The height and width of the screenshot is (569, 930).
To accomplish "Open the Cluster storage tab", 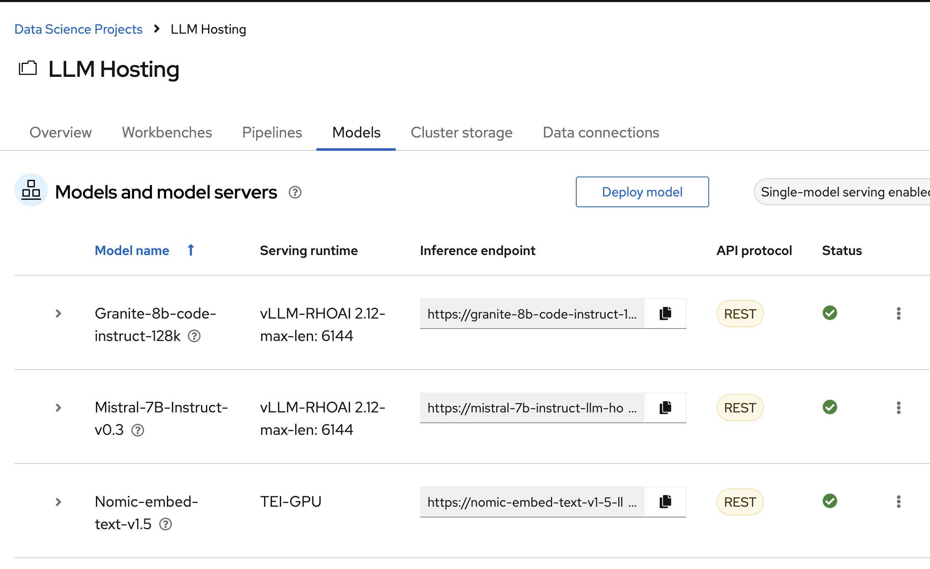I will pos(461,132).
